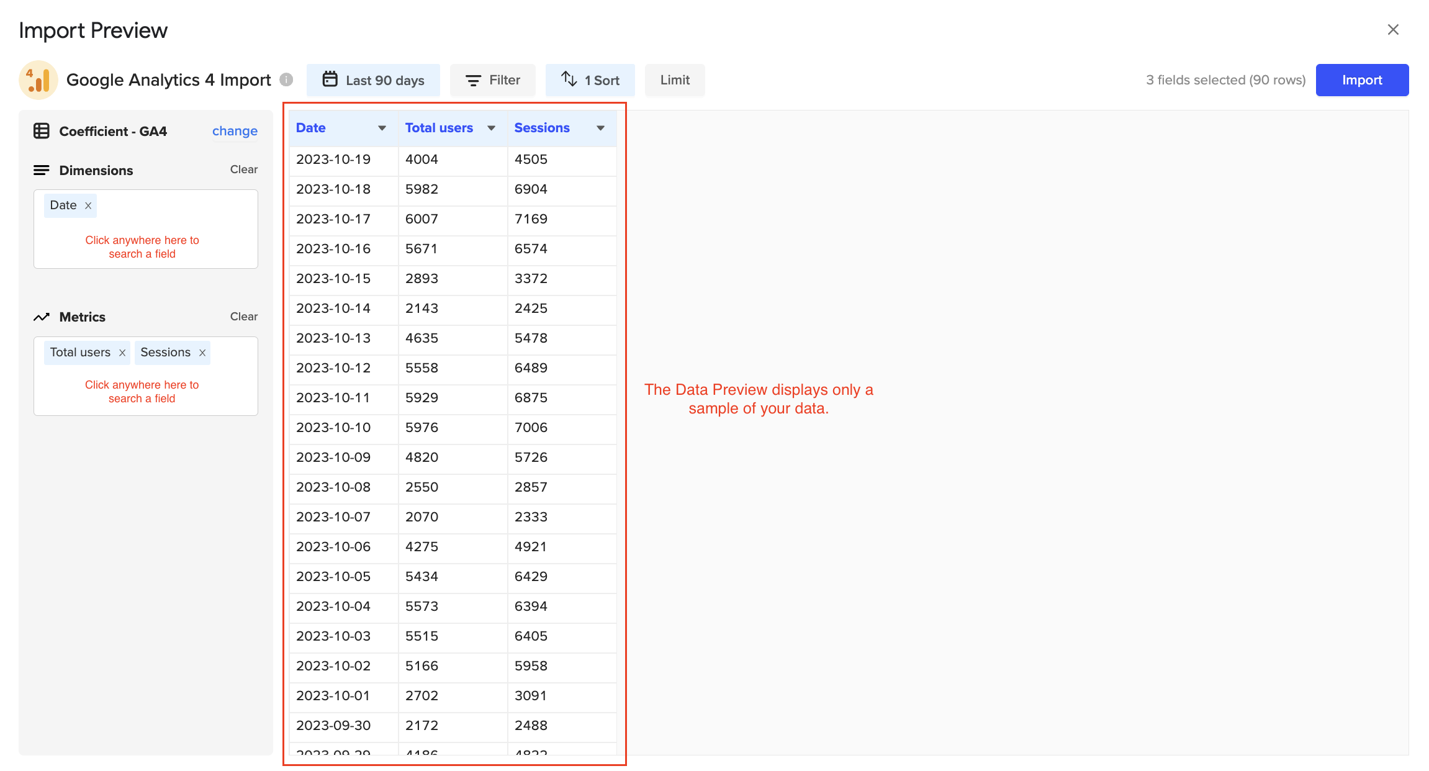
Task: Close the Import Preview dialog
Action: point(1393,30)
